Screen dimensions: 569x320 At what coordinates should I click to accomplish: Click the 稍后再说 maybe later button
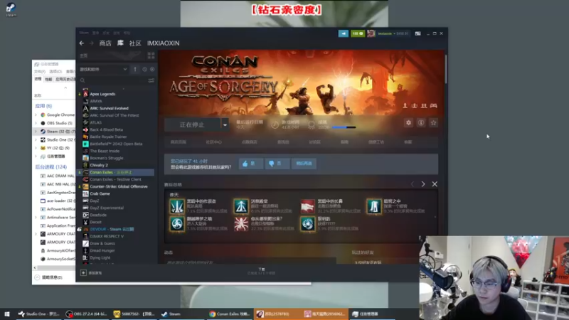(x=304, y=164)
